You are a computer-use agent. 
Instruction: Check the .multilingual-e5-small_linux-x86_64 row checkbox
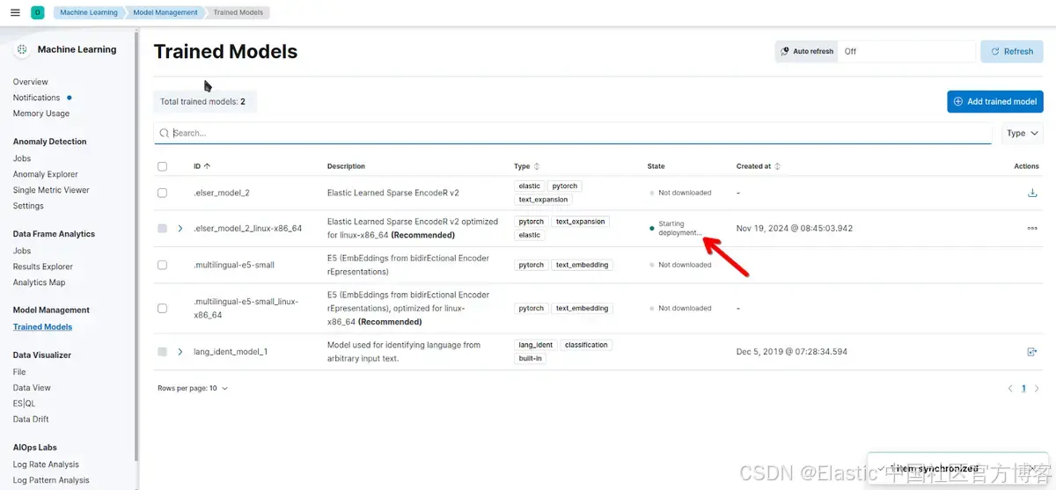click(x=162, y=309)
